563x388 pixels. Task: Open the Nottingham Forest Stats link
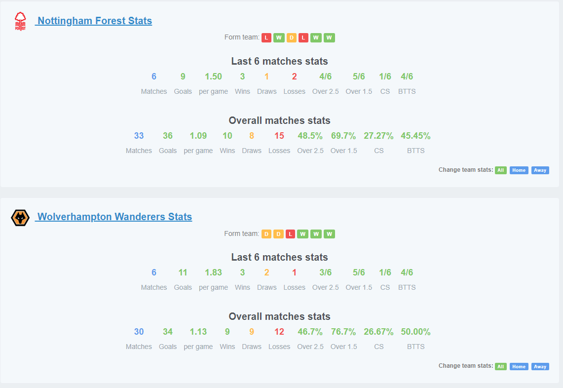click(x=95, y=21)
